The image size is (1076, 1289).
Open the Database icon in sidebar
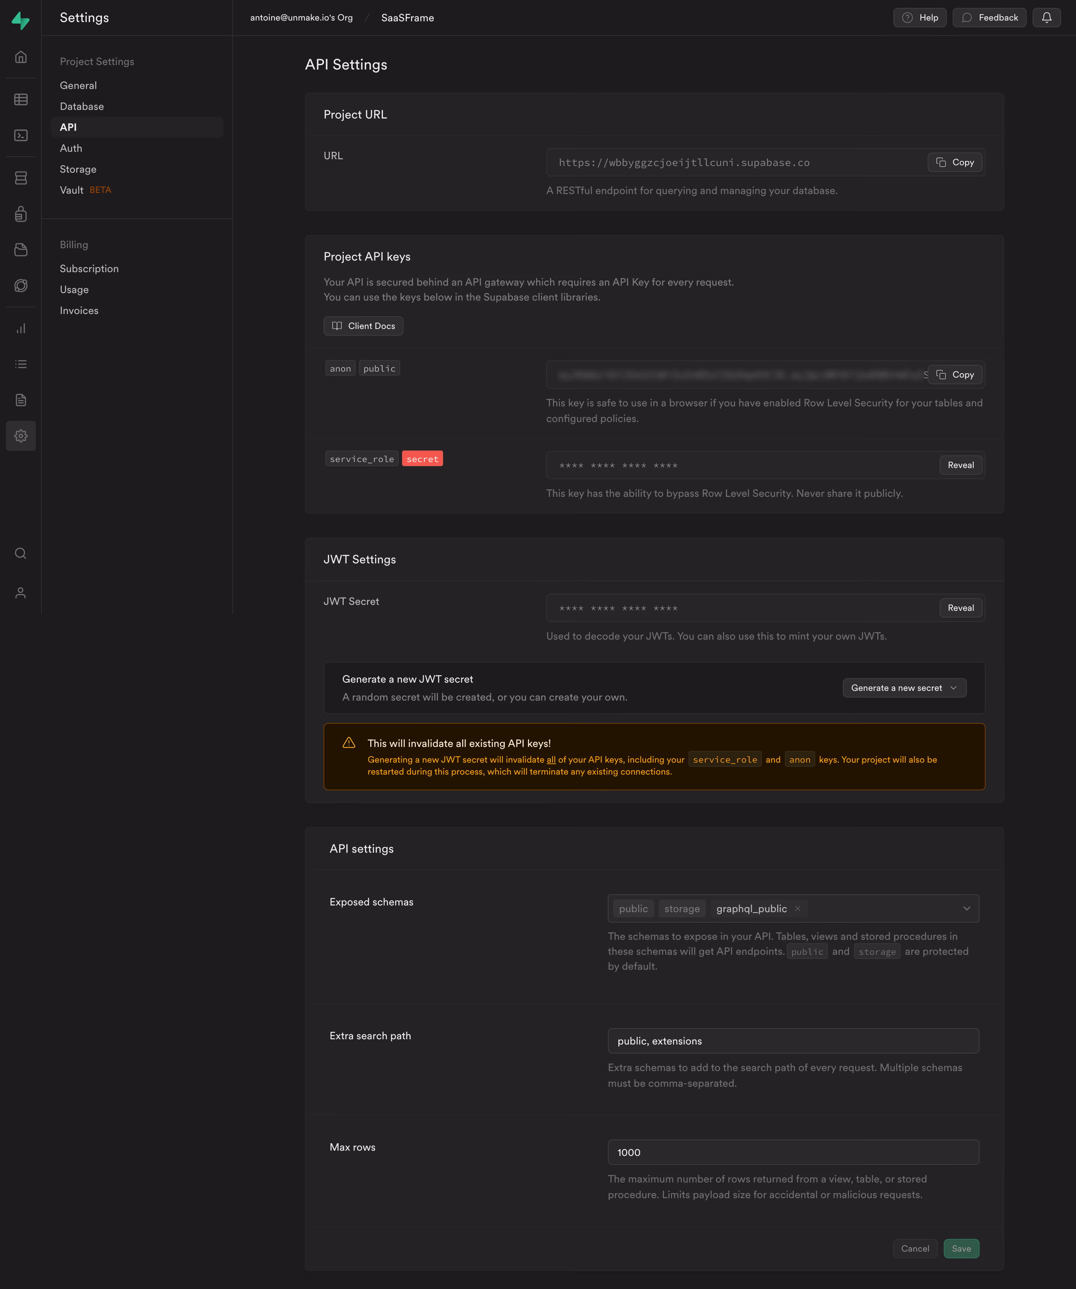[21, 178]
